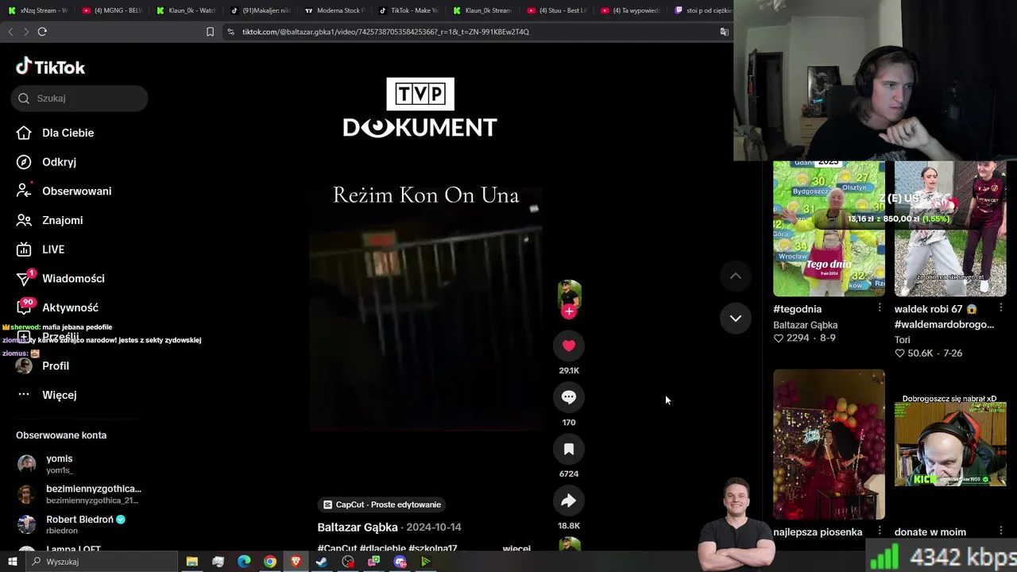1017x572 pixels.
Task: Switch to TikTok - Make Your Day tab
Action: (x=408, y=10)
